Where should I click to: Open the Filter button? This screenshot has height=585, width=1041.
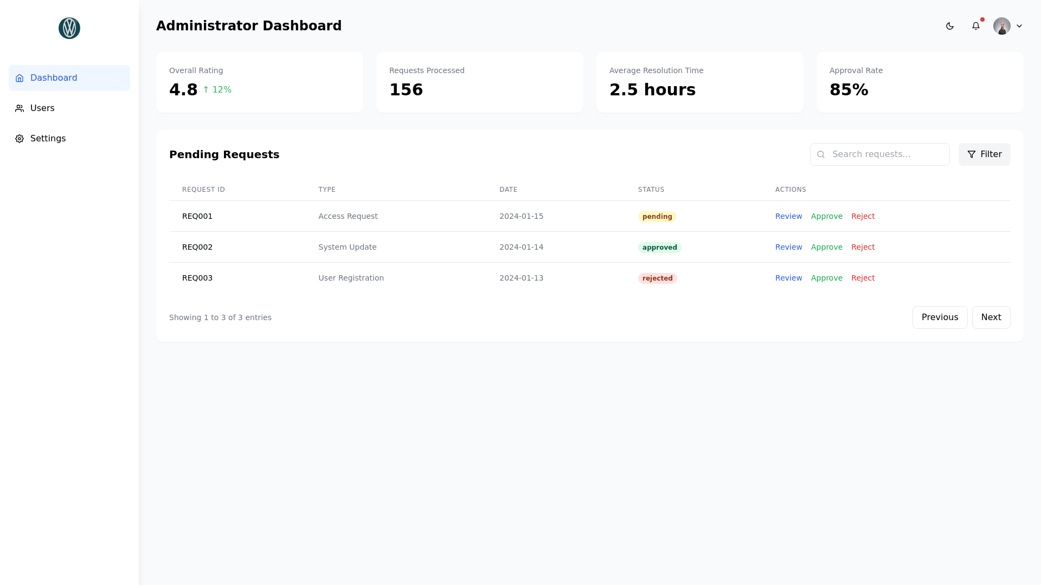point(984,154)
